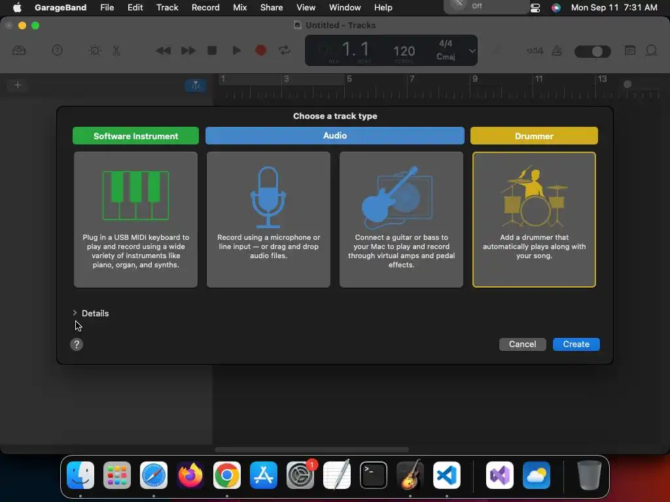Open the LCD display mode dropdown arrow
This screenshot has width=670, height=502.
tap(472, 51)
